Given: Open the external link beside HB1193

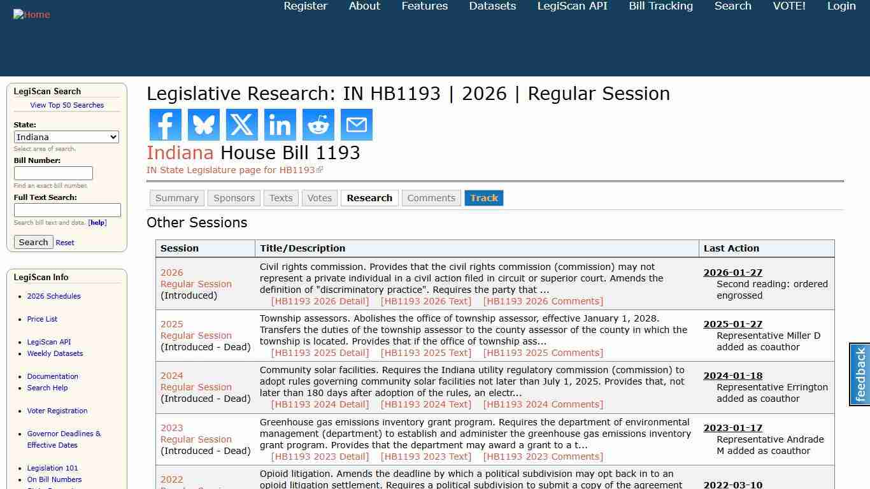Looking at the screenshot, I should [319, 169].
